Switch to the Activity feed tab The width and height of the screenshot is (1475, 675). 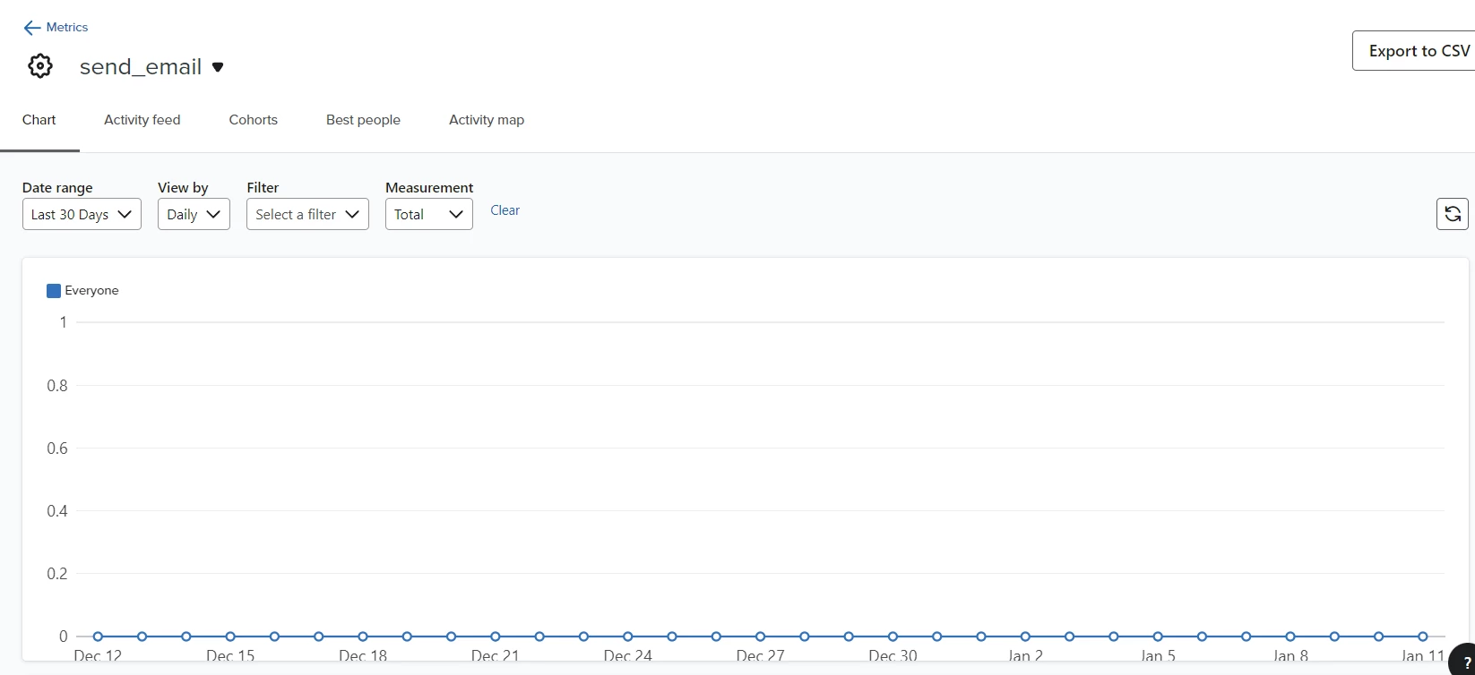click(x=142, y=120)
